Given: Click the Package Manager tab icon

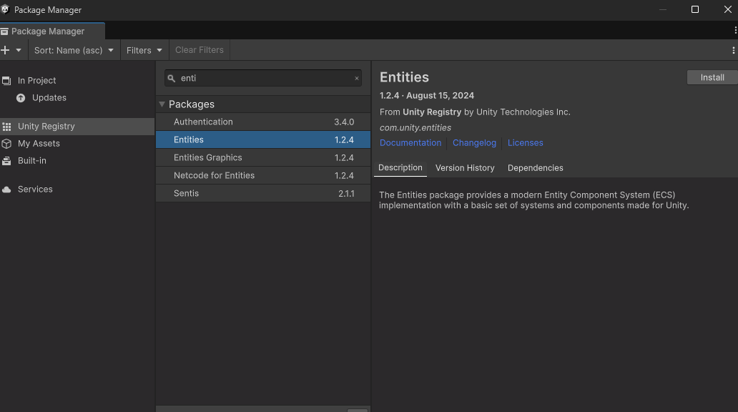Looking at the screenshot, I should tap(4, 31).
